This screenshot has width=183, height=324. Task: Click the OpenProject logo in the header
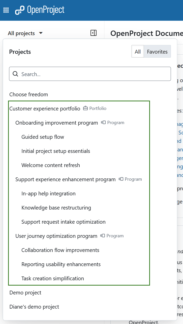pos(40,10)
